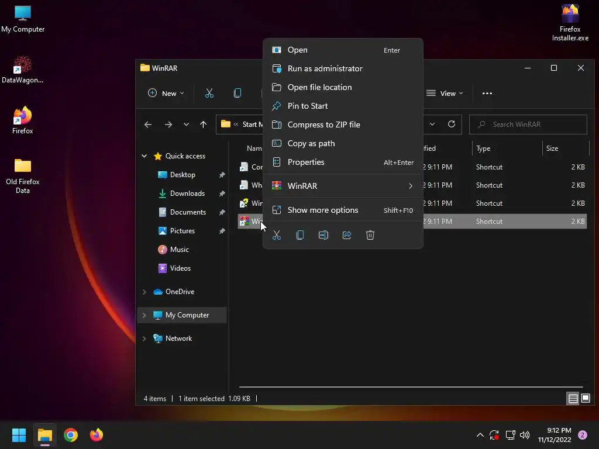The width and height of the screenshot is (599, 449).
Task: Click the horizontal scrollbar in file list
Action: click(411, 387)
